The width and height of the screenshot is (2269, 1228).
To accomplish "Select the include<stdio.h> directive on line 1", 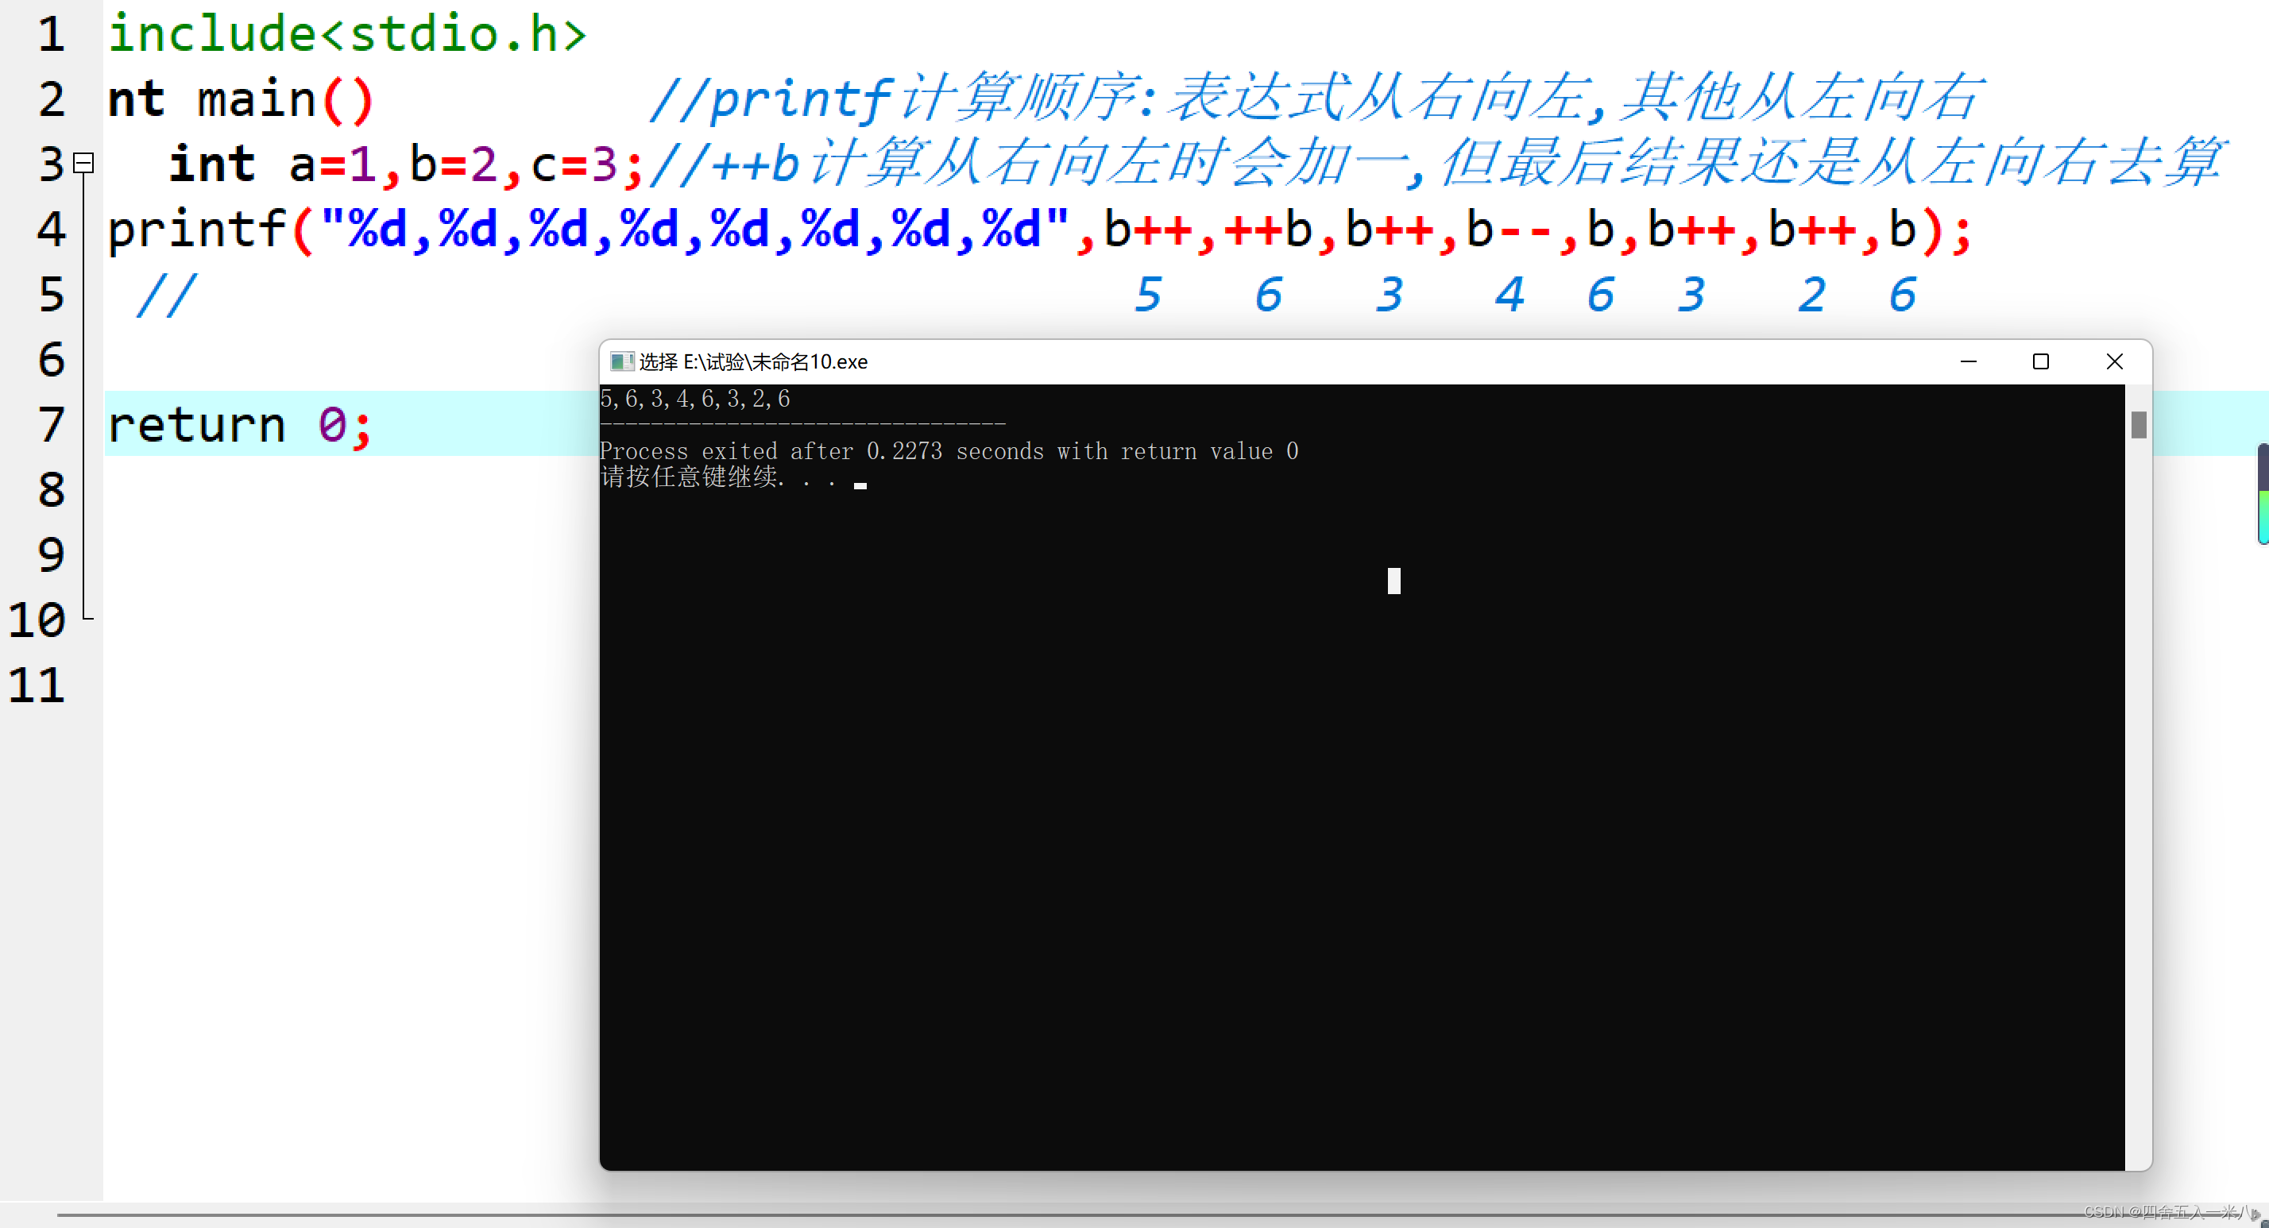I will (348, 33).
